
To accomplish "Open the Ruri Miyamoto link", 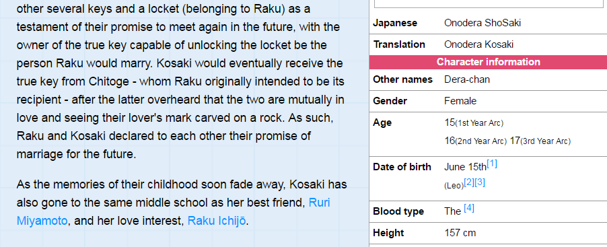I will coord(174,212).
